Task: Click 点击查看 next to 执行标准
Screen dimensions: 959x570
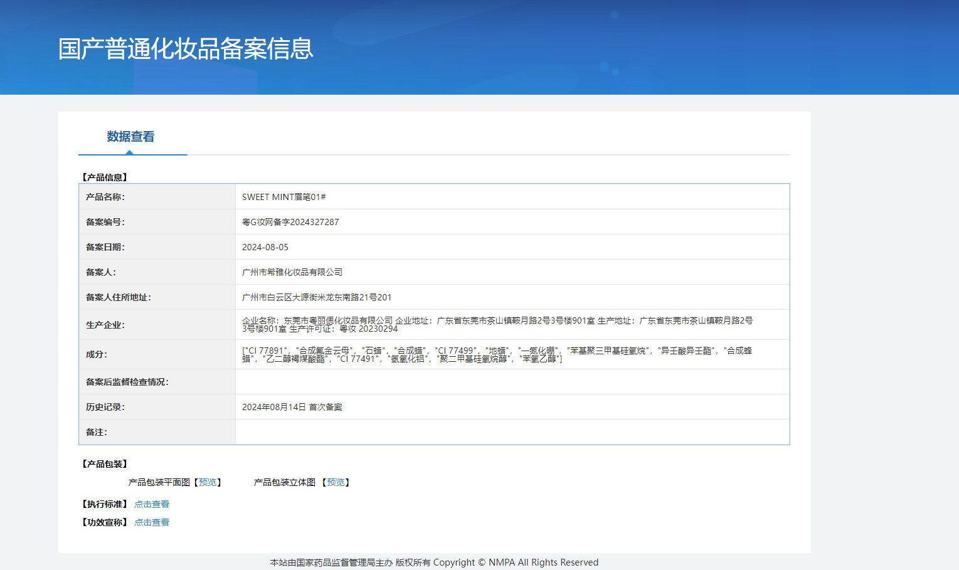Action: pyautogui.click(x=152, y=504)
